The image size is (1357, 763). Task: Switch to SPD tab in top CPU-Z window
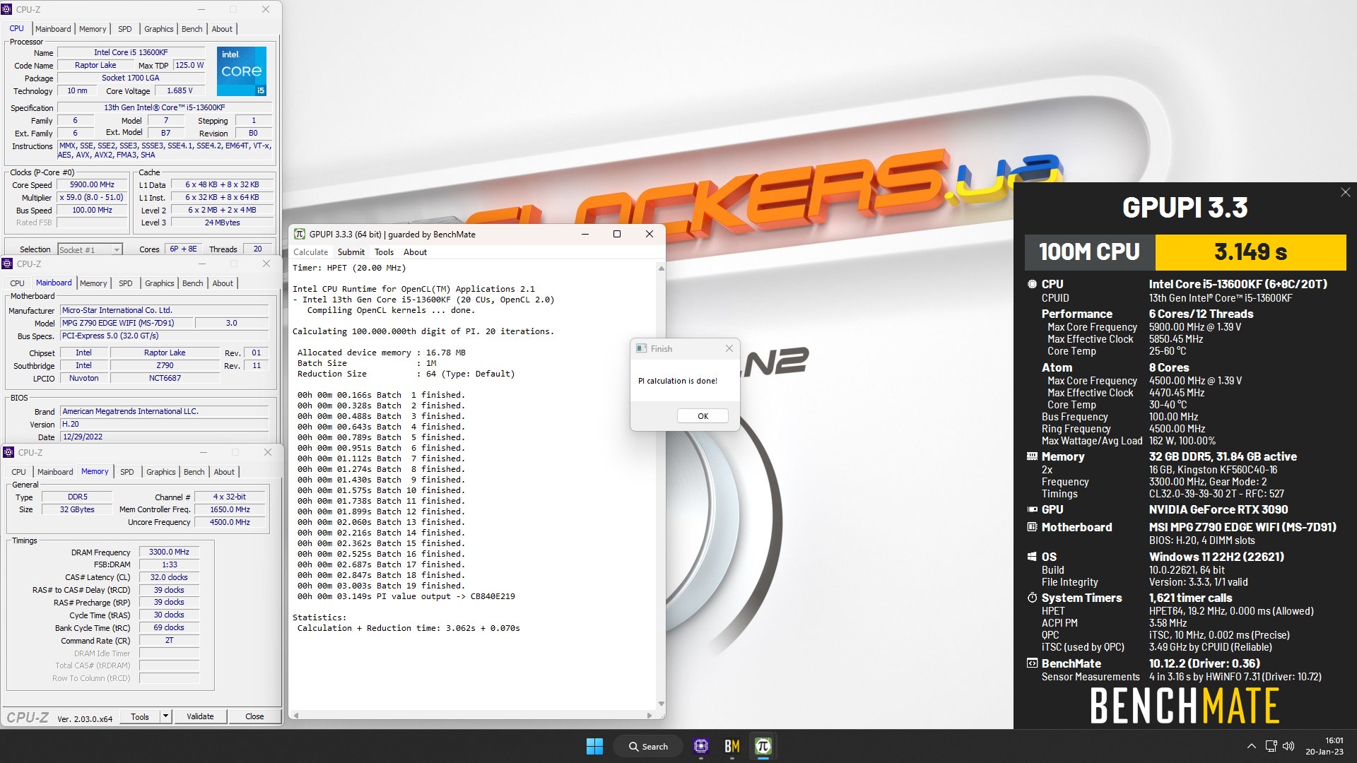click(125, 29)
